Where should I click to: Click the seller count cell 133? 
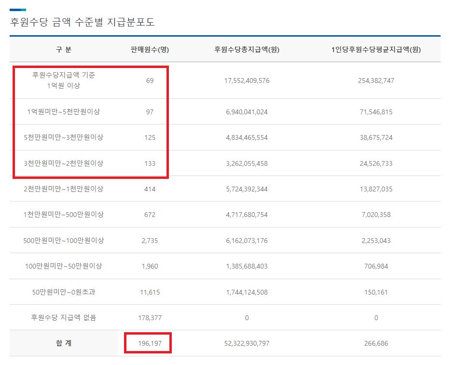pos(150,163)
